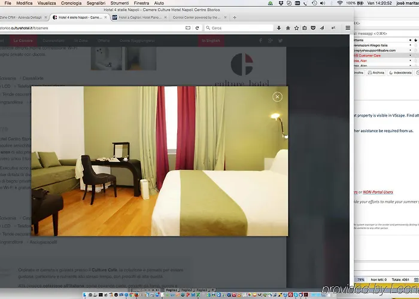Open the Modifica menu

tap(25, 3)
